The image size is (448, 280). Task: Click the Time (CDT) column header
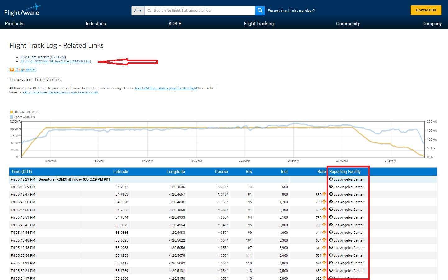(x=21, y=172)
